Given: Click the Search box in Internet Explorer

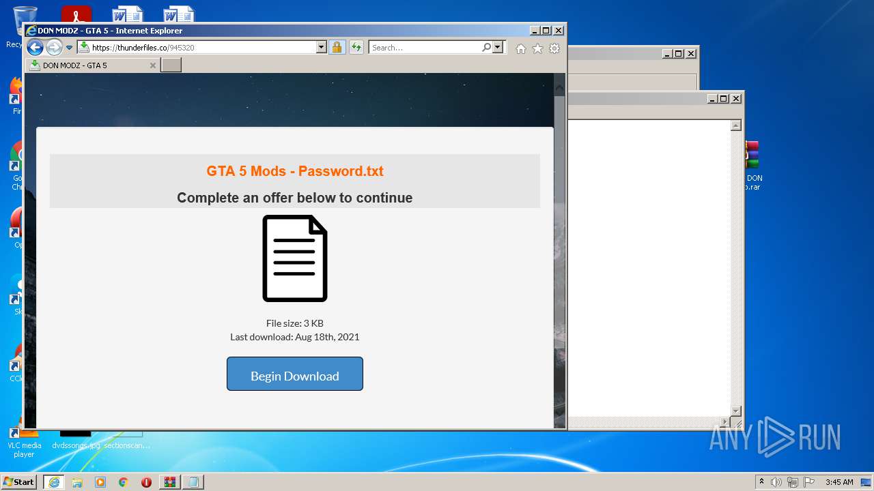Looking at the screenshot, I should point(425,48).
